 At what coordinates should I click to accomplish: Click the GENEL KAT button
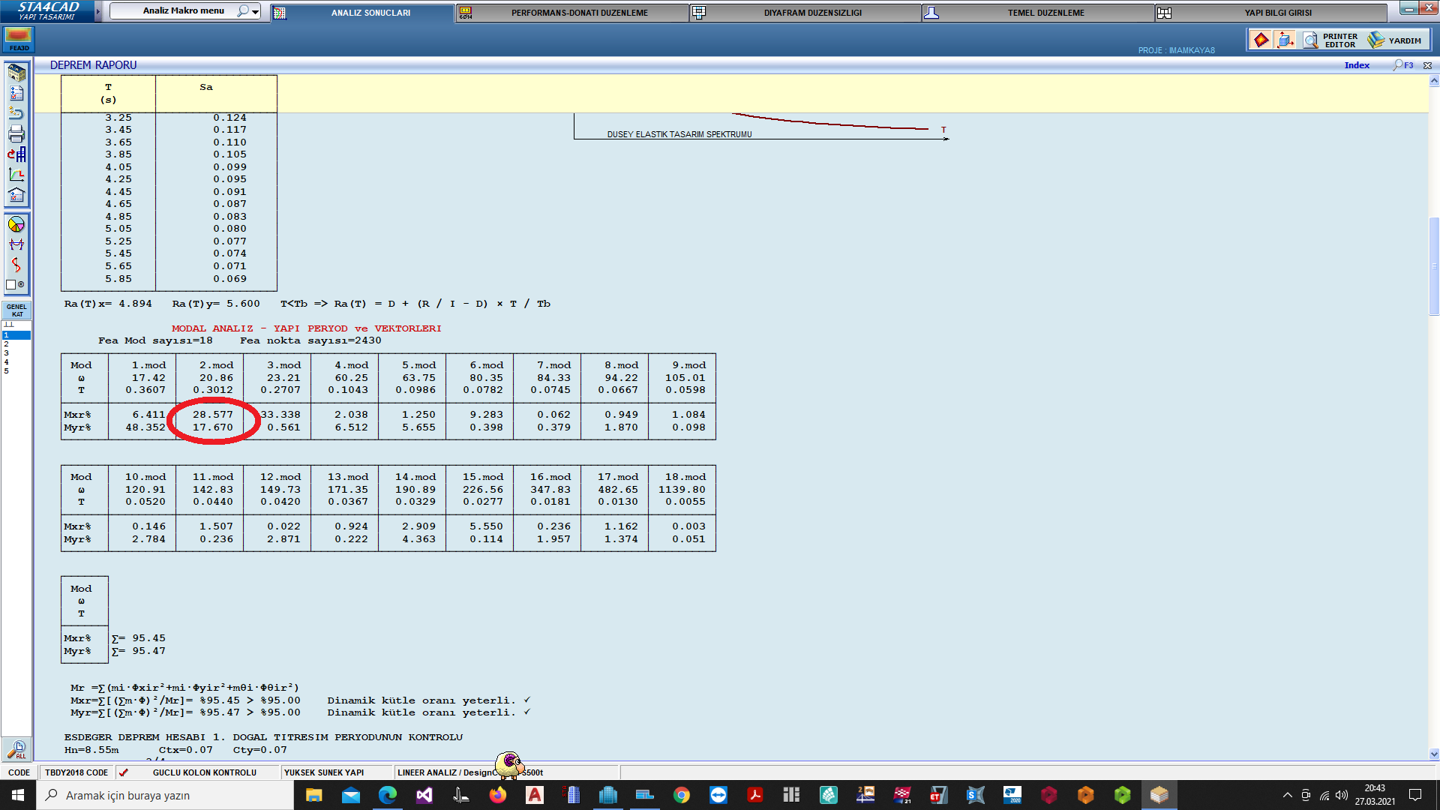click(x=16, y=310)
